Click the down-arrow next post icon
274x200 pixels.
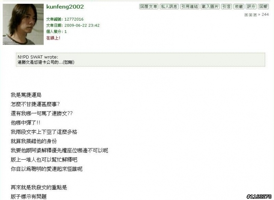tap(250, 15)
